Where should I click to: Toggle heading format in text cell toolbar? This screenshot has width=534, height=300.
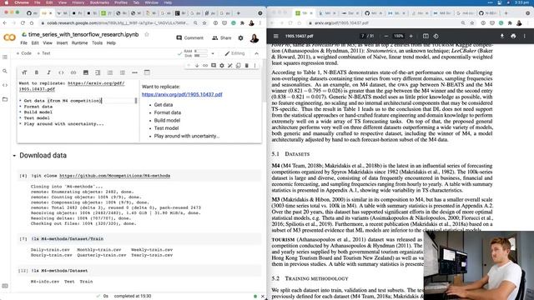point(24,72)
